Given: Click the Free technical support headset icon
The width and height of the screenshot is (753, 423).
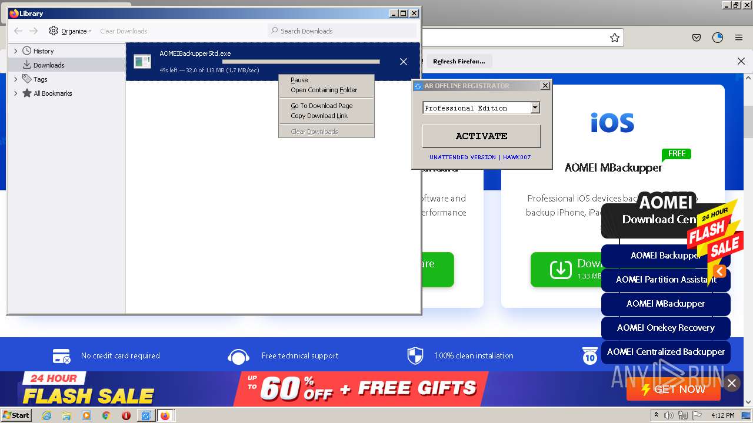Looking at the screenshot, I should point(238,356).
